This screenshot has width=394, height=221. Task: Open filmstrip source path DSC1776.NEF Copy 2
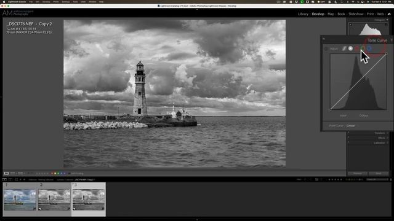point(84,180)
